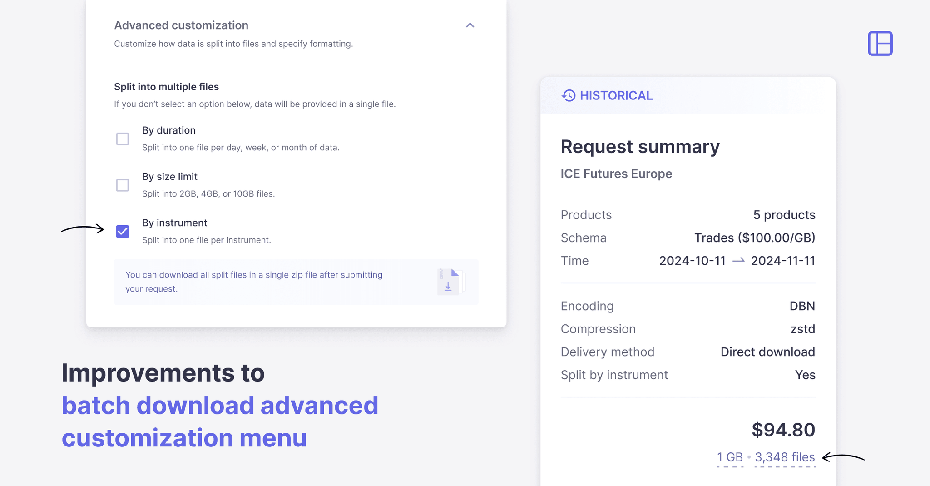Click the zip file download info message

[296, 282]
